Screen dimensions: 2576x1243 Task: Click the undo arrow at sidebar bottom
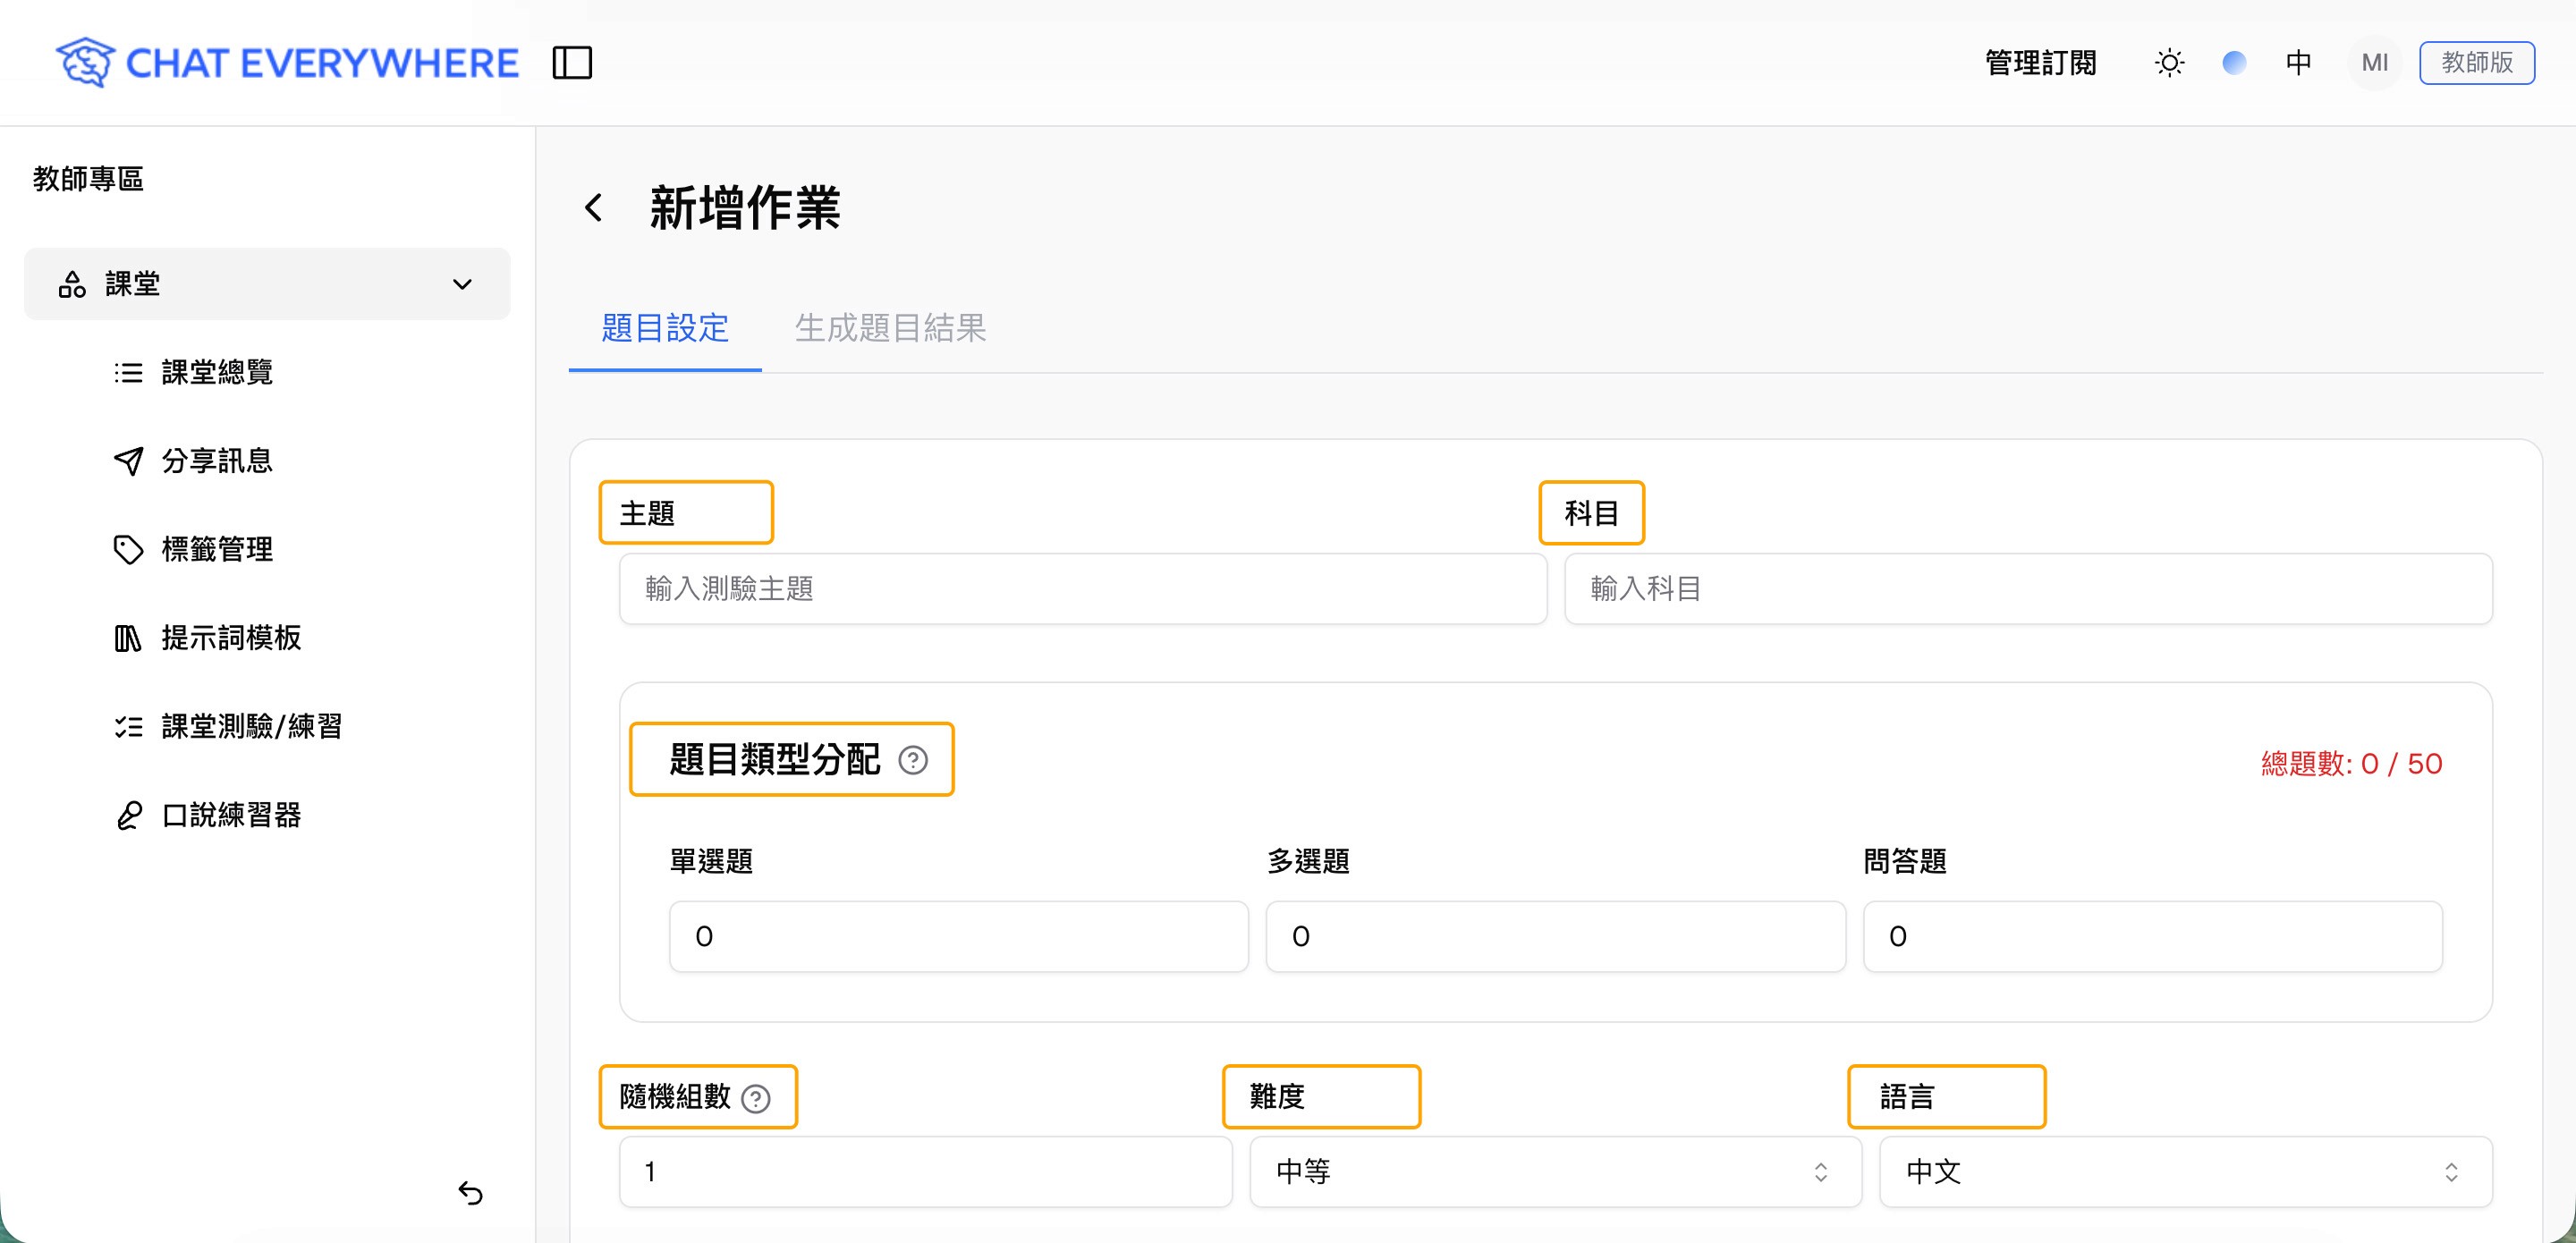pos(471,1193)
